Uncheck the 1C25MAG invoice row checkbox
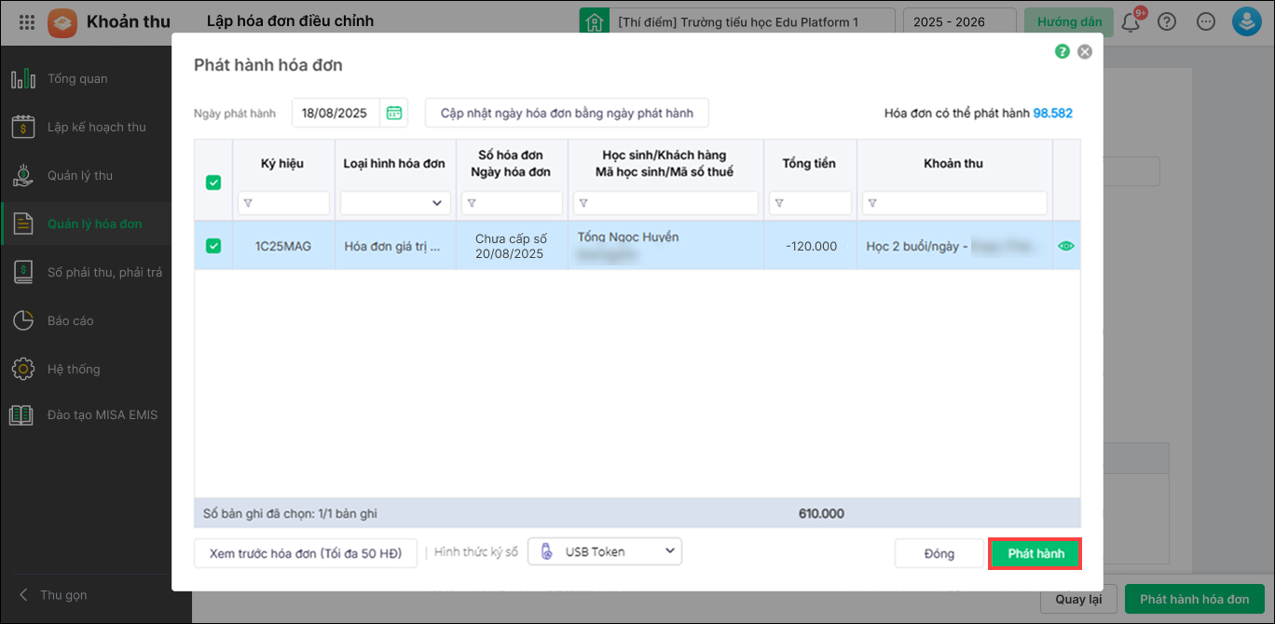Viewport: 1275px width, 624px height. pos(213,246)
